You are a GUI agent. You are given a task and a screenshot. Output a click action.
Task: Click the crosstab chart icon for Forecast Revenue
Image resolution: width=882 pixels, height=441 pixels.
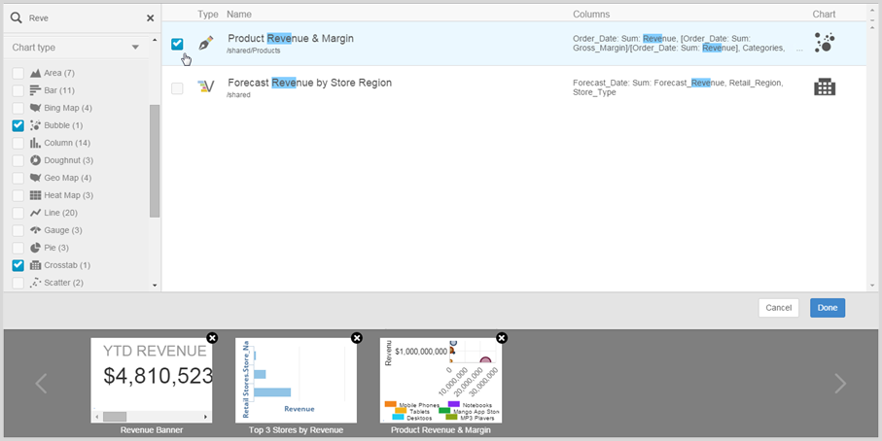point(824,87)
